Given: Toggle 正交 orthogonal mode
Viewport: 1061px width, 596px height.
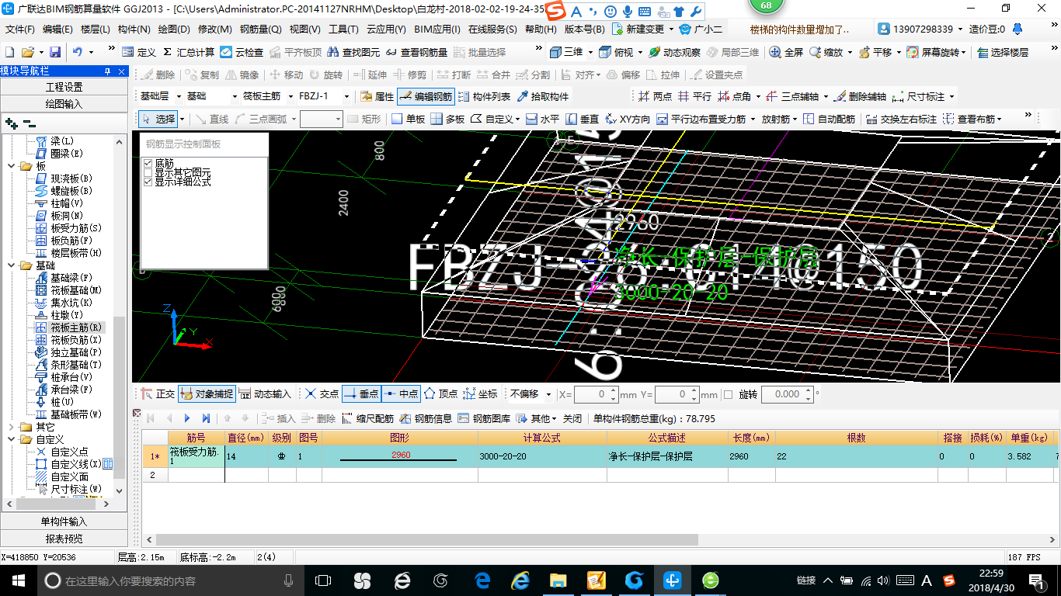Looking at the screenshot, I should click(158, 394).
